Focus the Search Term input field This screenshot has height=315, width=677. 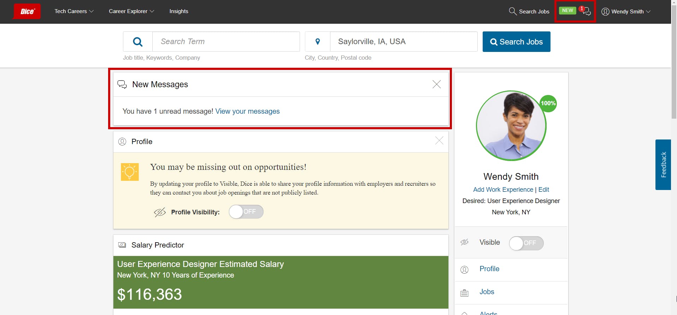[x=226, y=42]
